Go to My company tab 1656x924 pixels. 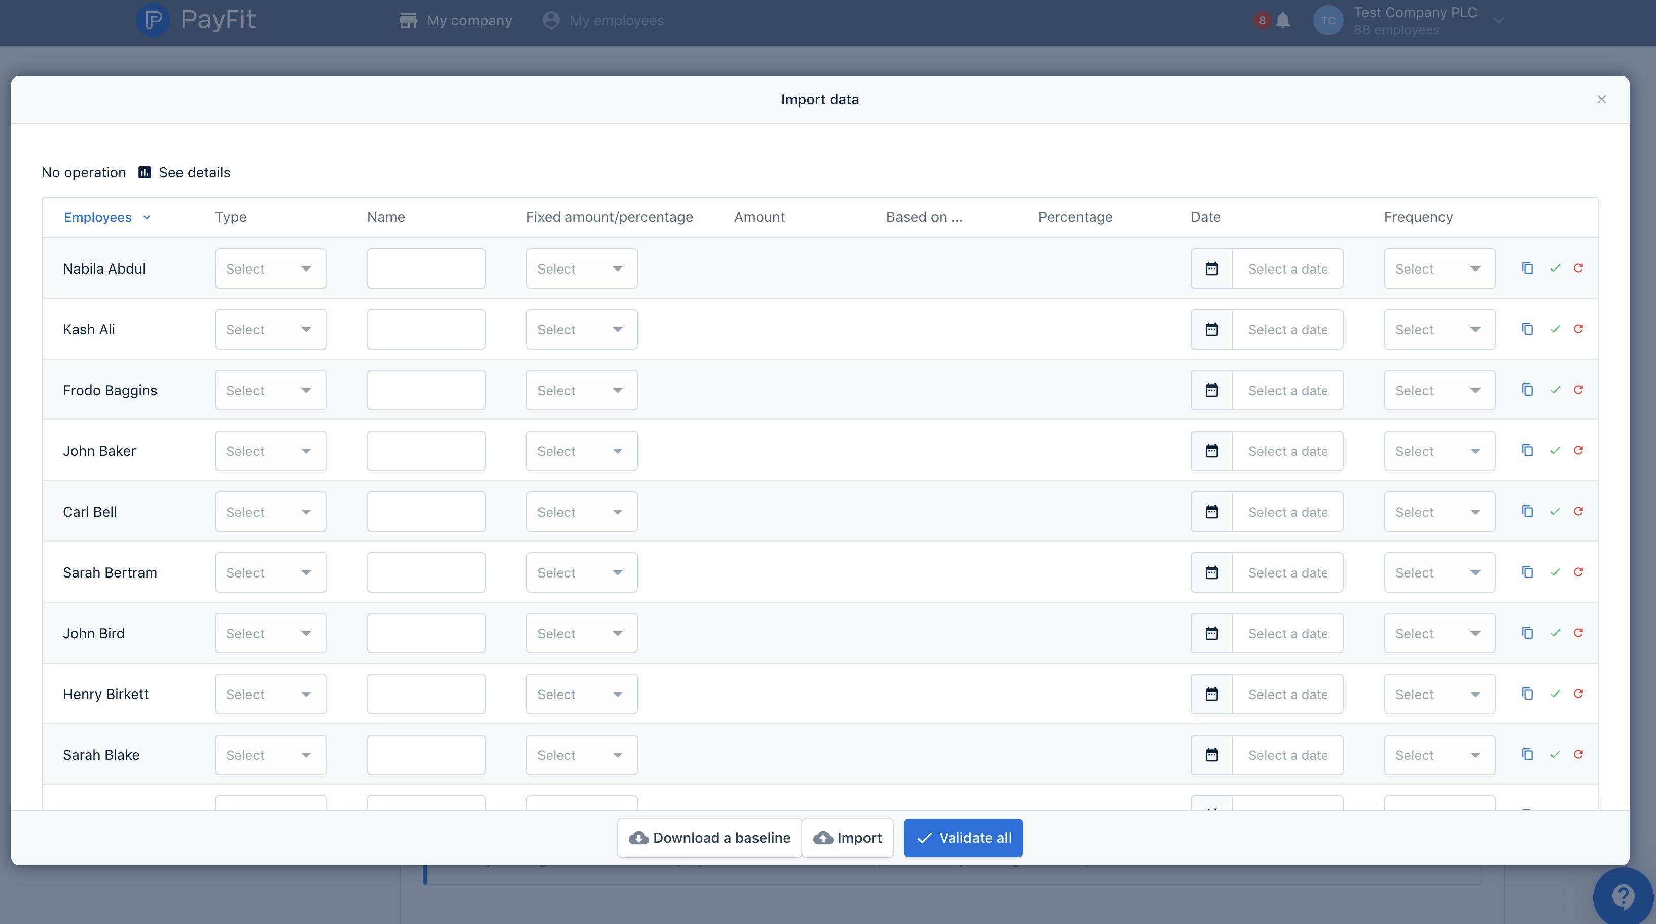click(x=455, y=21)
